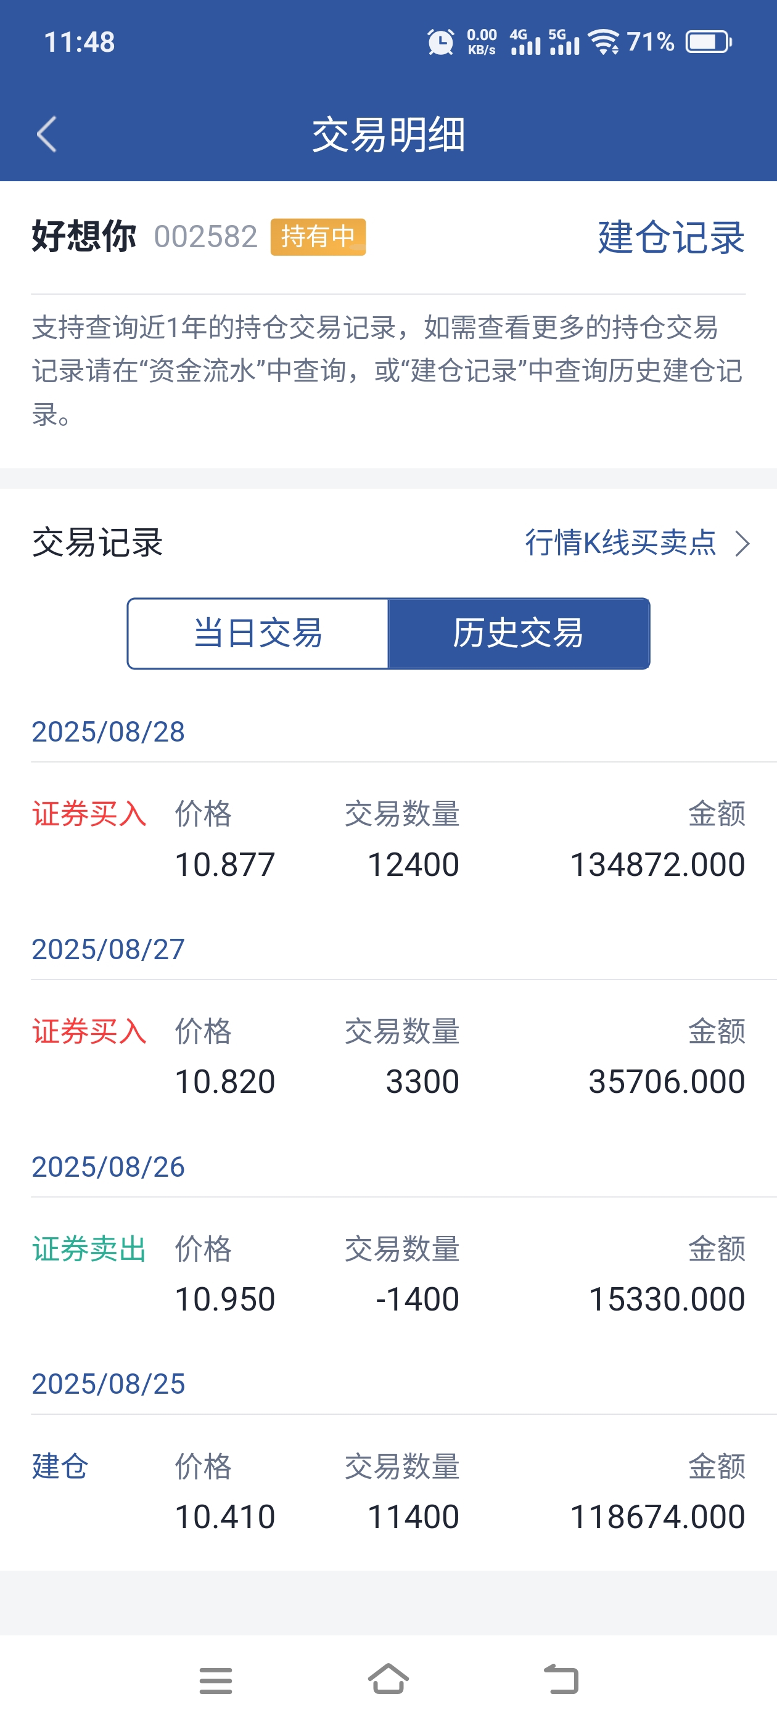Tap the 持有中 status badge
777x1726 pixels.
click(318, 237)
